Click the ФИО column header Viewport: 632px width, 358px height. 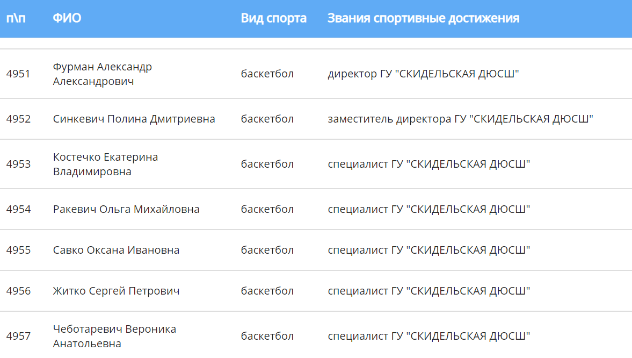[67, 18]
